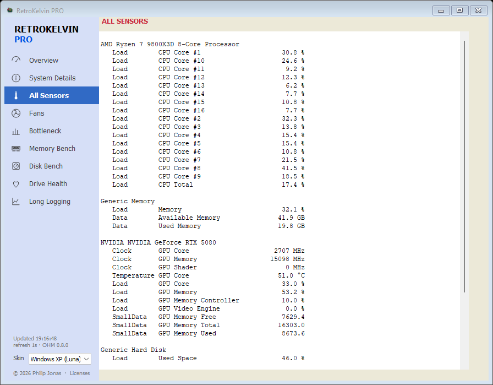Click the All Sensors thermometer icon
The height and width of the screenshot is (385, 493).
(16, 95)
